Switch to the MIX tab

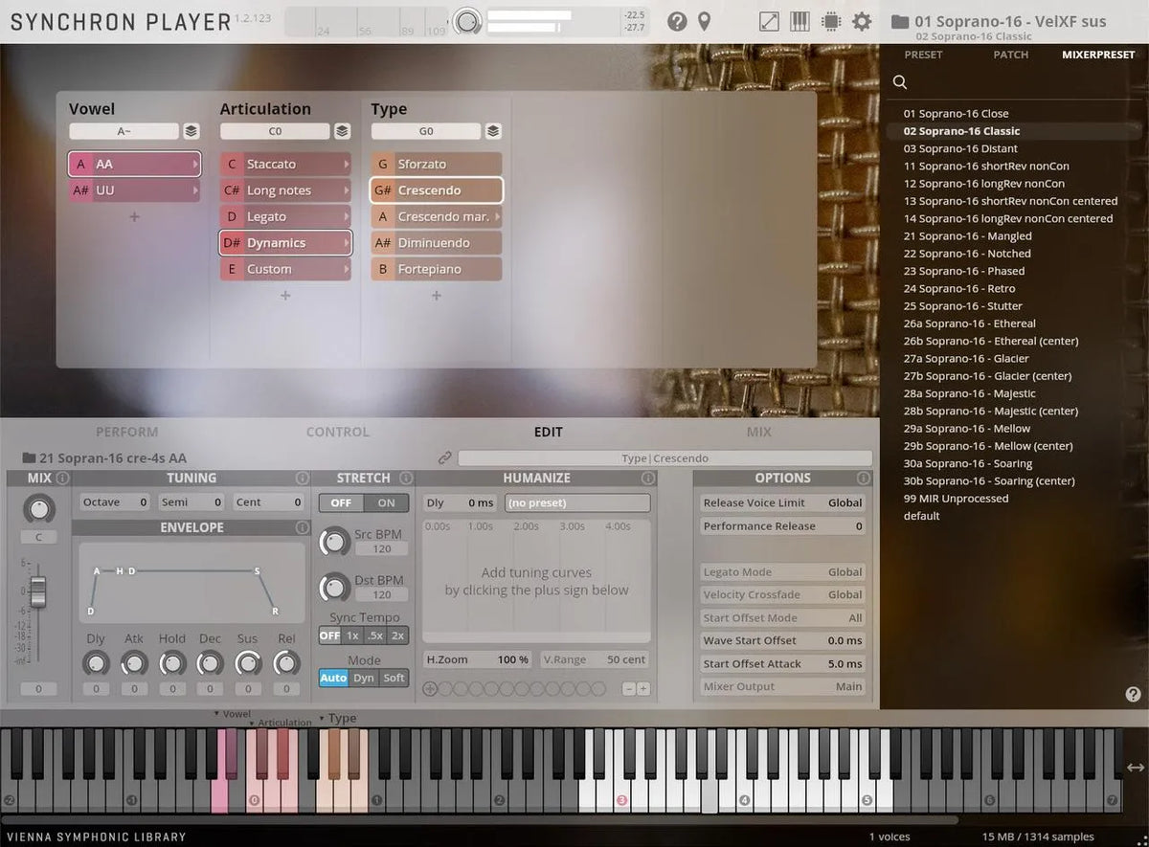758,432
